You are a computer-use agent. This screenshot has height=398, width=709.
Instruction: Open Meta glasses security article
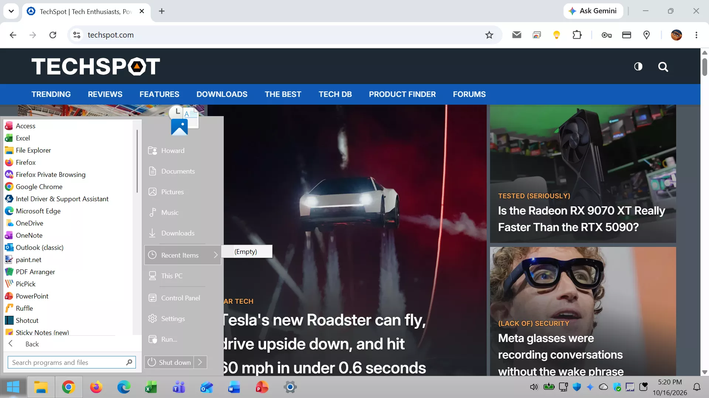tap(561, 355)
